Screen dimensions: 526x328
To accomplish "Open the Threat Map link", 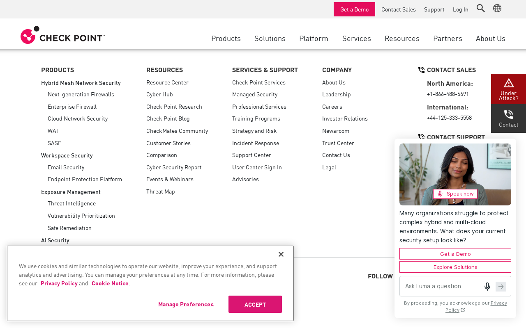I will pos(161,191).
